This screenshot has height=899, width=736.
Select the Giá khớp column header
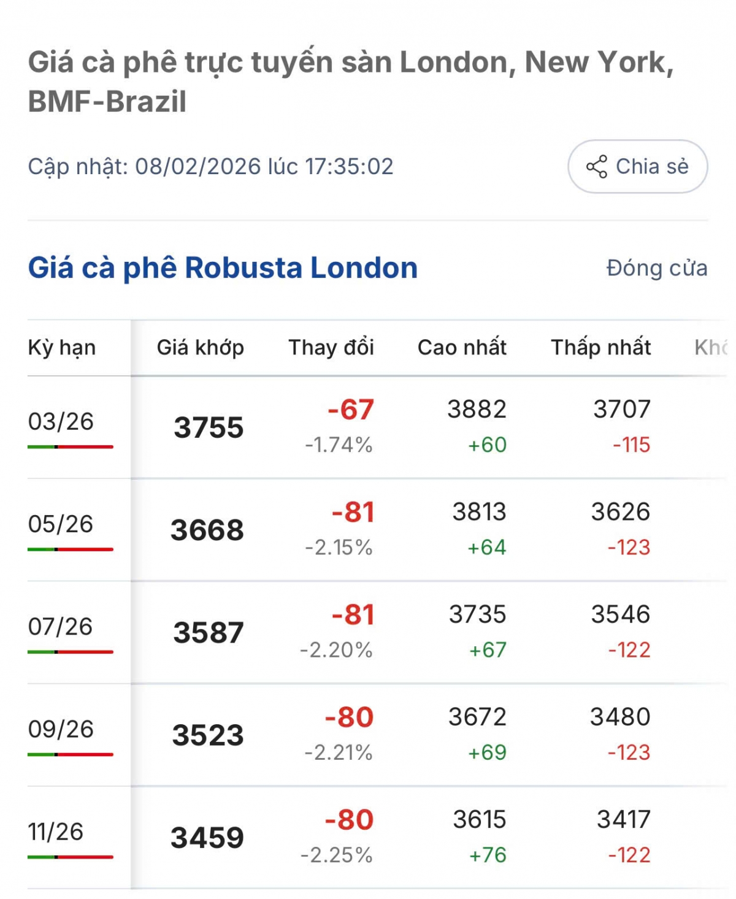point(201,348)
